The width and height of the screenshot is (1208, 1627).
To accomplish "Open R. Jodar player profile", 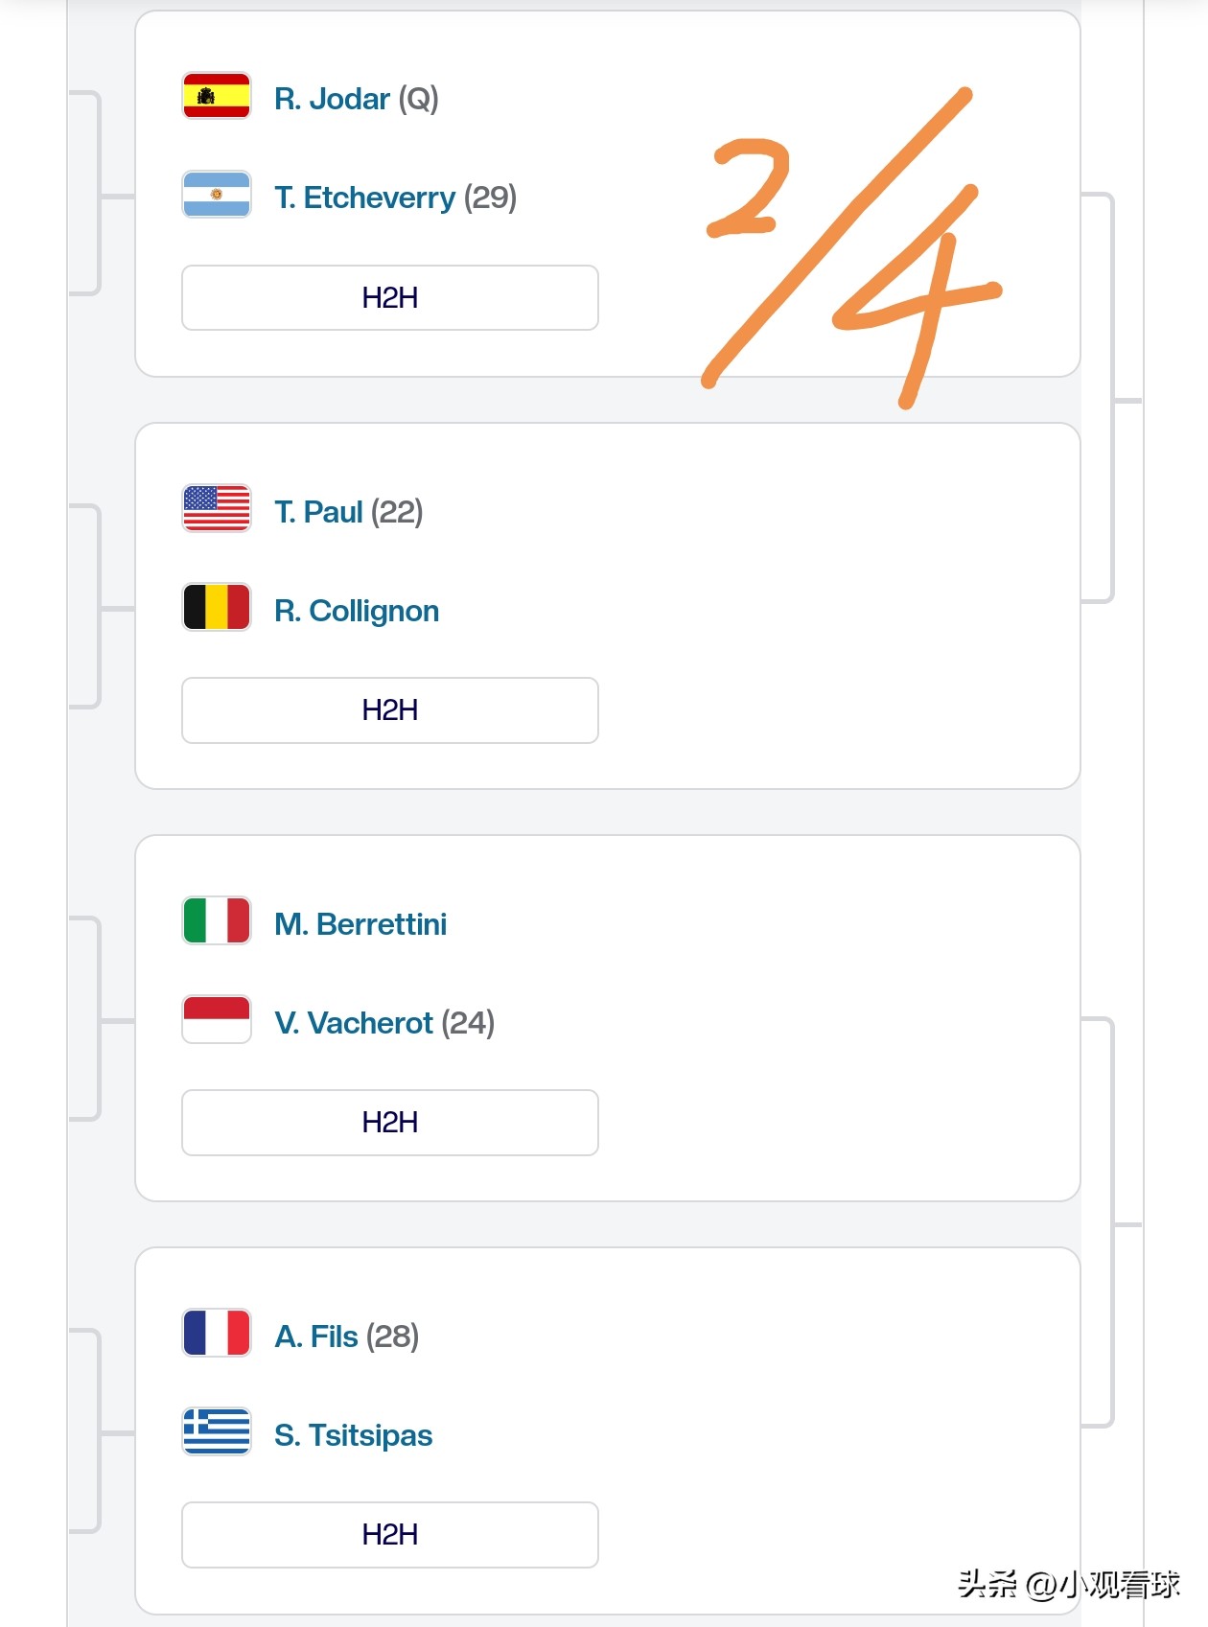I will point(332,99).
